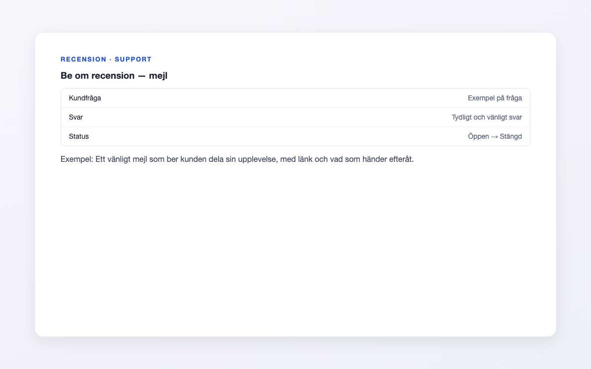Click the 'Tydligt och vänligt svar' value

[x=487, y=117]
